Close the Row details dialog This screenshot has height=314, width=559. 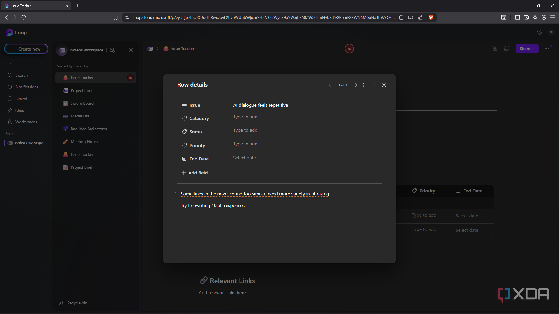384,85
